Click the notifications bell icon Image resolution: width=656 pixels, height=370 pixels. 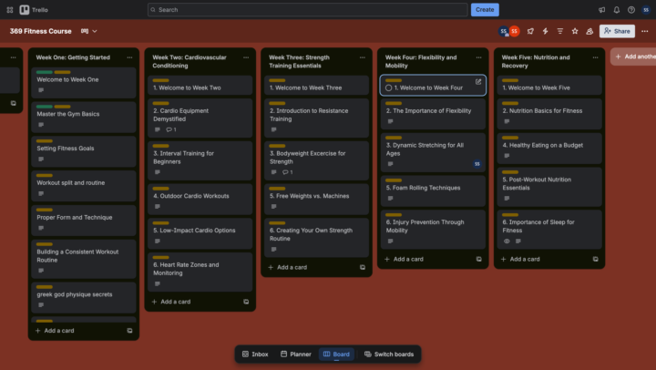[x=616, y=9]
